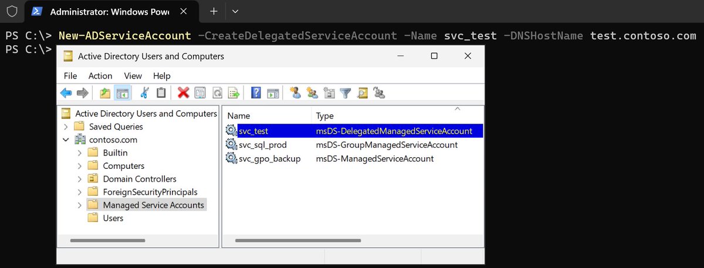Toggle the Show/Hide Action Pane icon

click(272, 93)
